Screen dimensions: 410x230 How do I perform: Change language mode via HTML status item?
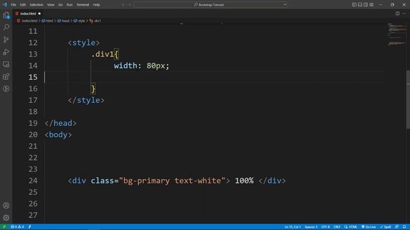coord(350,227)
